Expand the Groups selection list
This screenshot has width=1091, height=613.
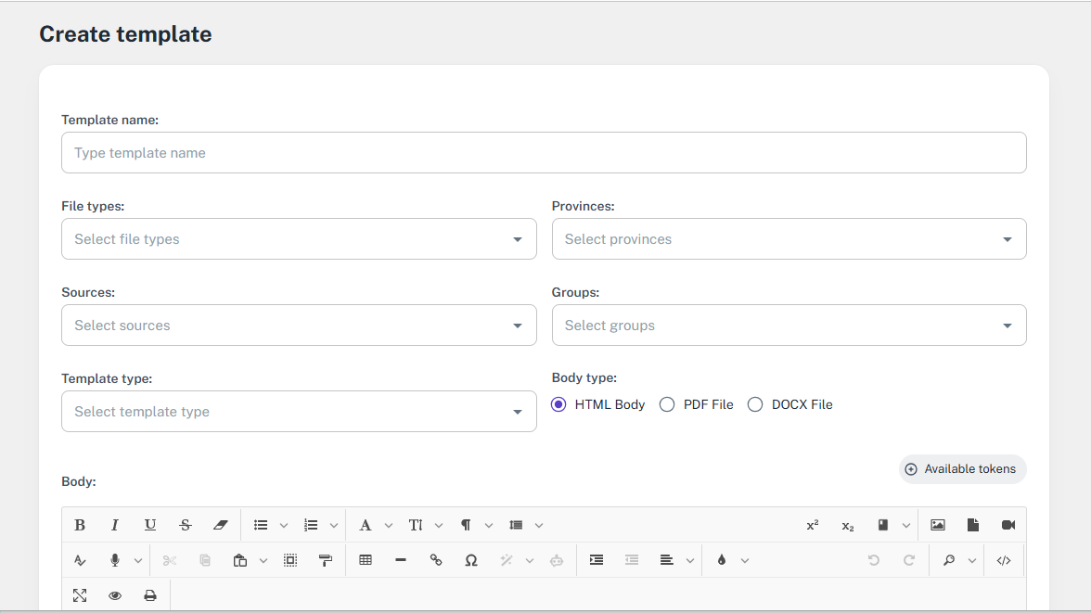(x=789, y=326)
